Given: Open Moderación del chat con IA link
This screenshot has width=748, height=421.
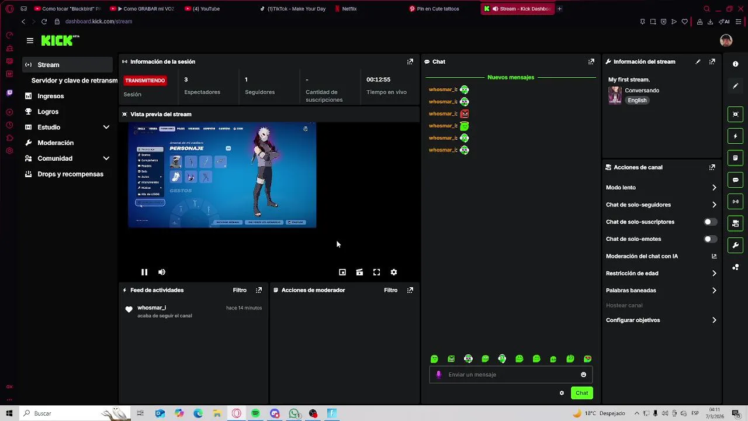Looking at the screenshot, I should 661,256.
